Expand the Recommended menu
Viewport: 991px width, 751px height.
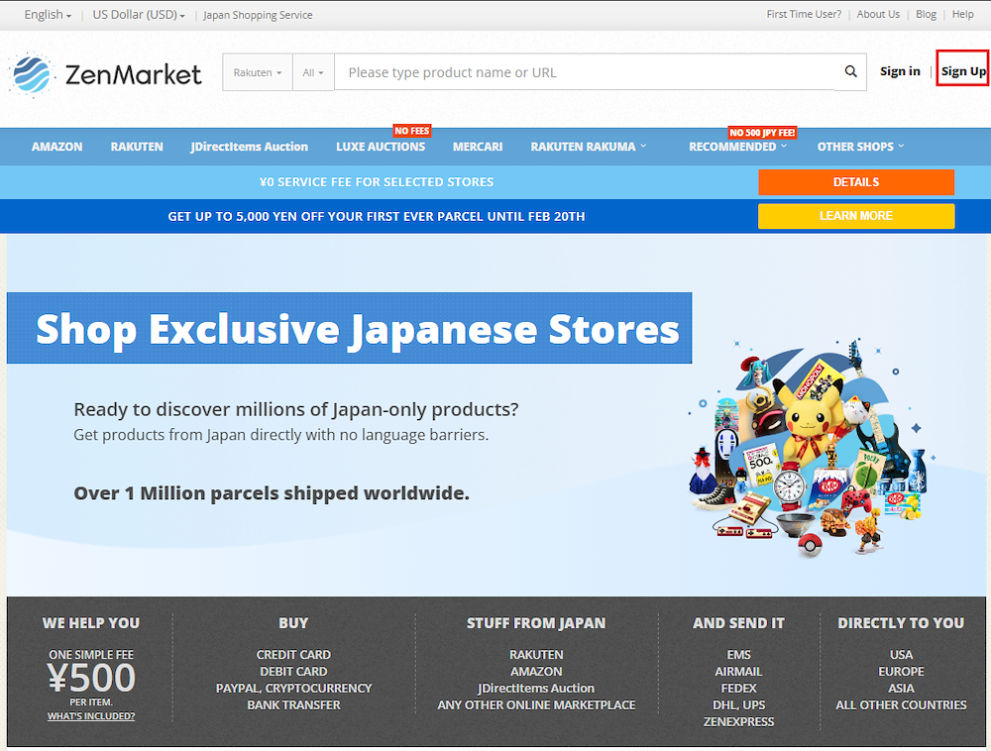737,147
